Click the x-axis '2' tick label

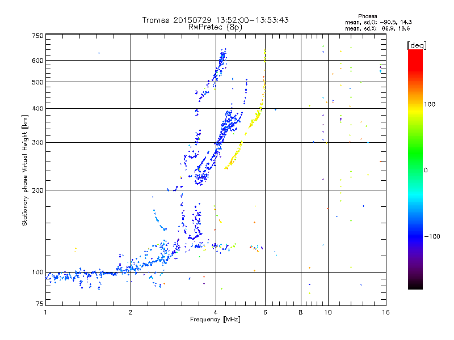click(x=131, y=312)
